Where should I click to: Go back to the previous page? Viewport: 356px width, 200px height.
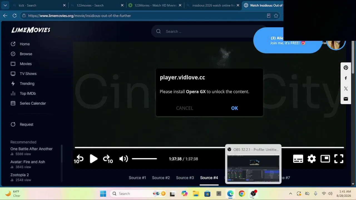[x=5, y=16]
